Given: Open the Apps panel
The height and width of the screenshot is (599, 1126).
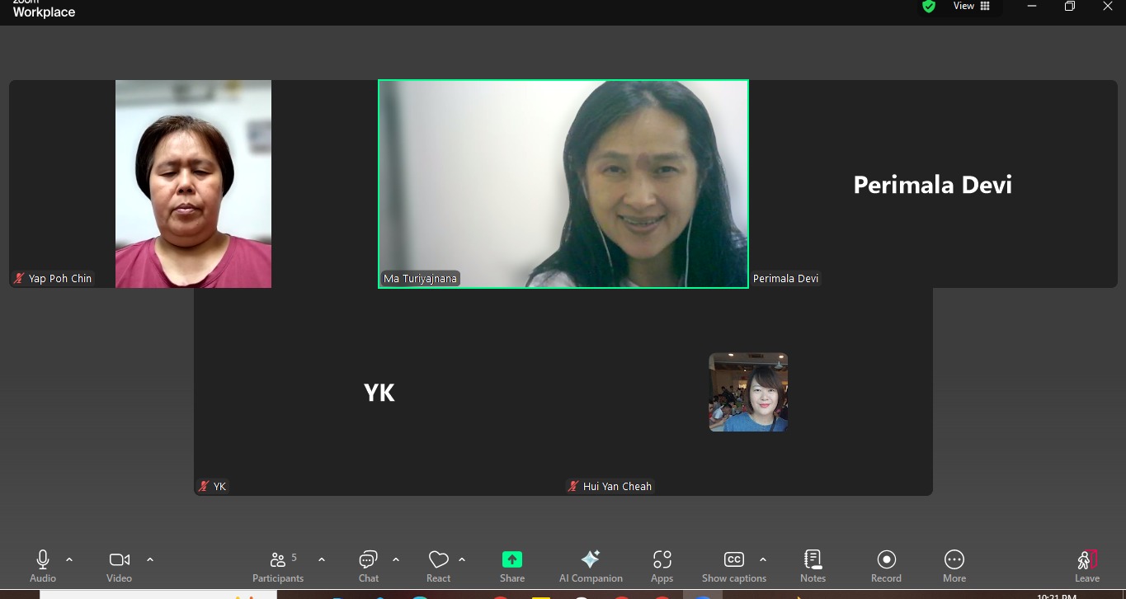Looking at the screenshot, I should coord(662,560).
